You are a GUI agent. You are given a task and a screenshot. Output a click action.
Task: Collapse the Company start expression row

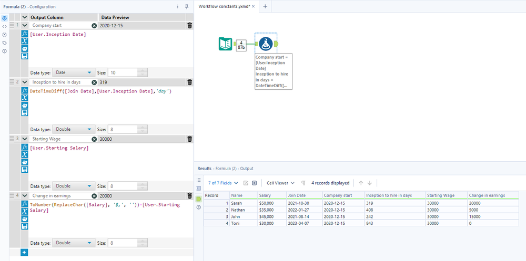pos(25,25)
